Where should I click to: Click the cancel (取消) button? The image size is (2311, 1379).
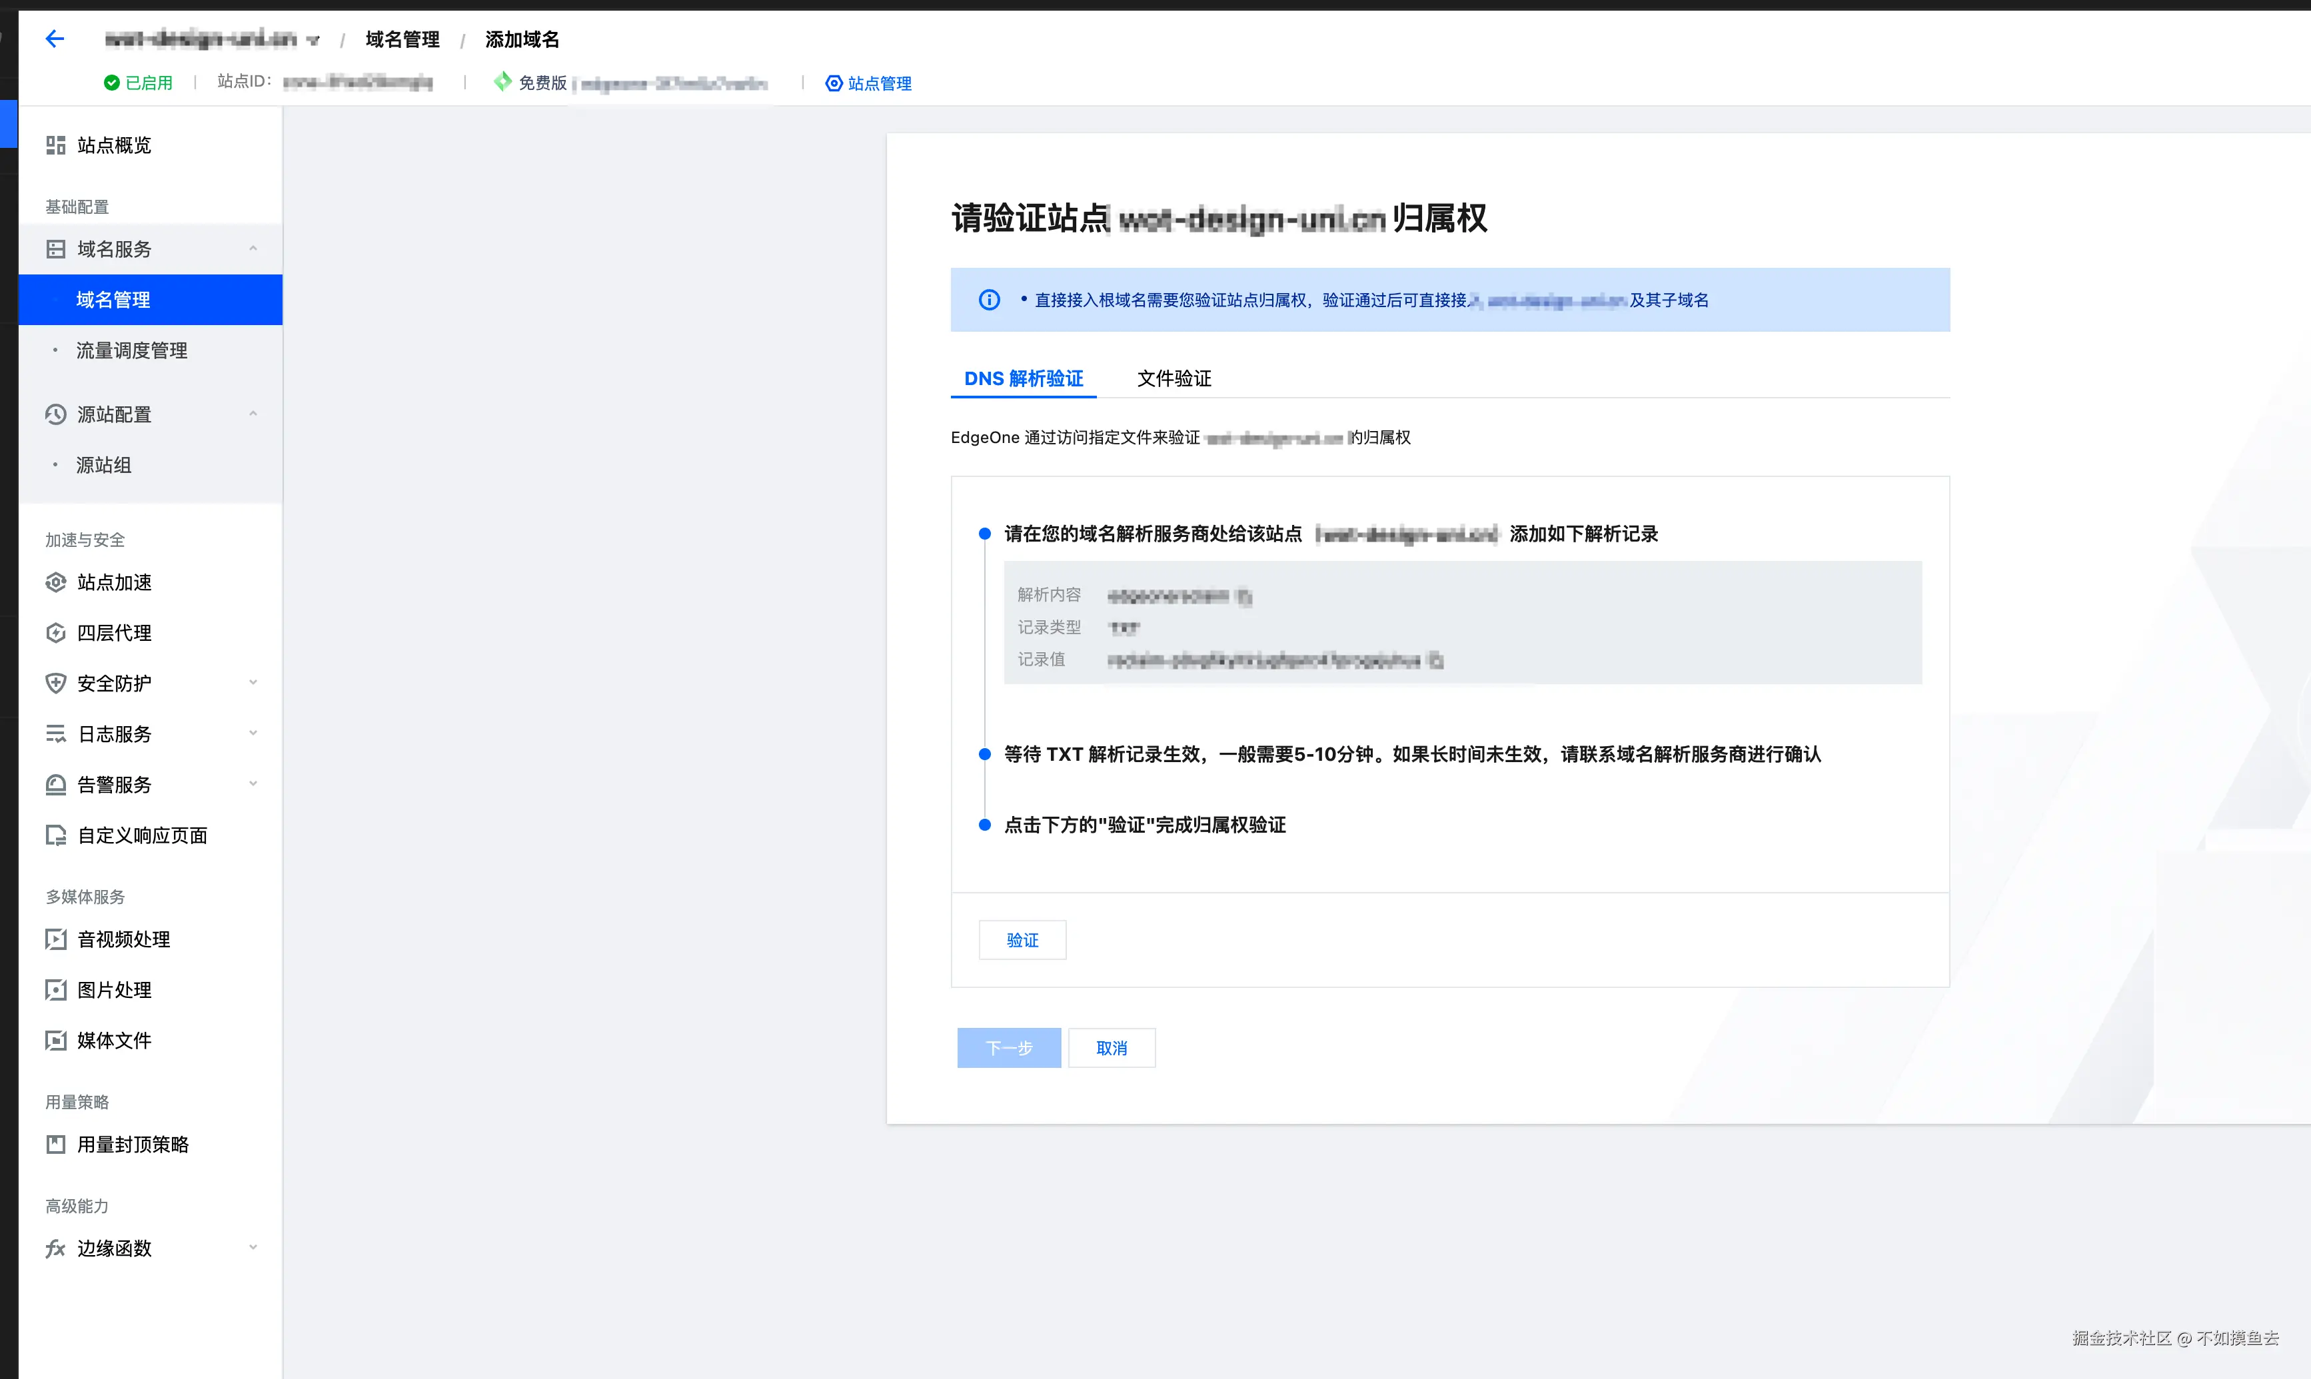click(1112, 1048)
